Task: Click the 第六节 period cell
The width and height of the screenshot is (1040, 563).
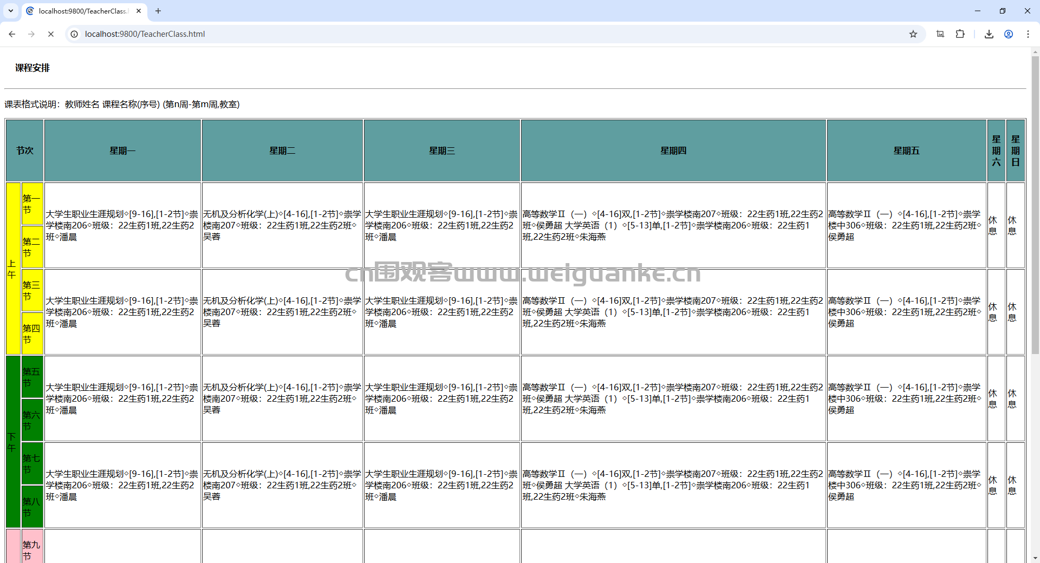Action: pos(32,420)
